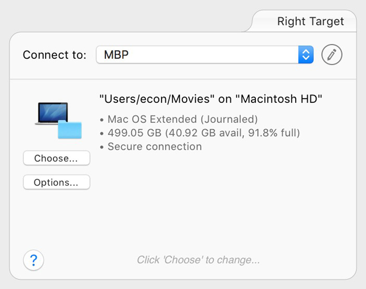Open help with the question mark button

(34, 260)
